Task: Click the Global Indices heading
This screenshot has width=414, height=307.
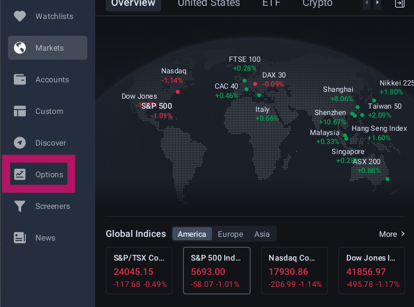Action: pos(136,234)
